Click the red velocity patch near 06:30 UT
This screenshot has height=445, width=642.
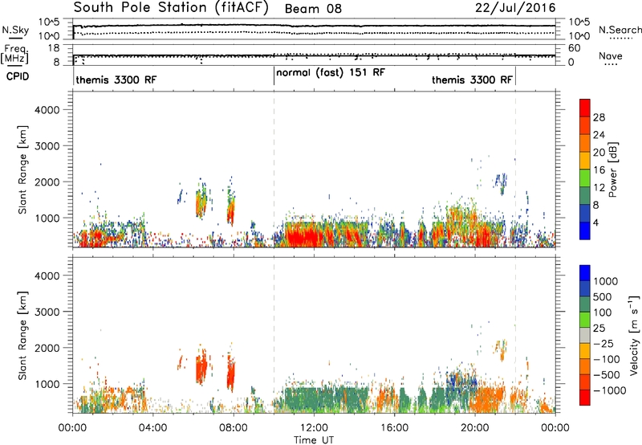(201, 367)
